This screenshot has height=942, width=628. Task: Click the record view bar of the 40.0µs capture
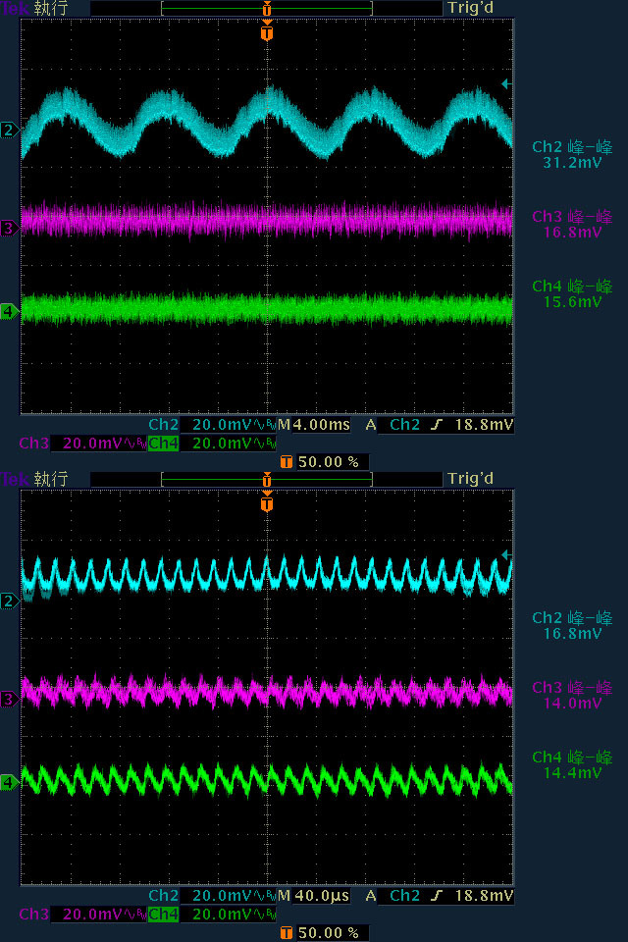coord(267,480)
